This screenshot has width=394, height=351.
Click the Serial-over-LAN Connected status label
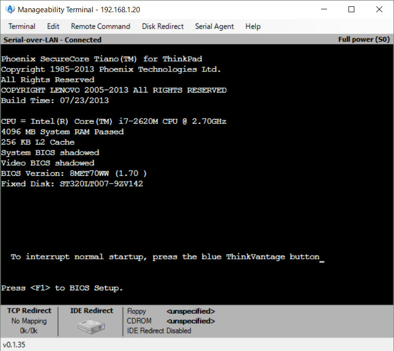pyautogui.click(x=52, y=40)
